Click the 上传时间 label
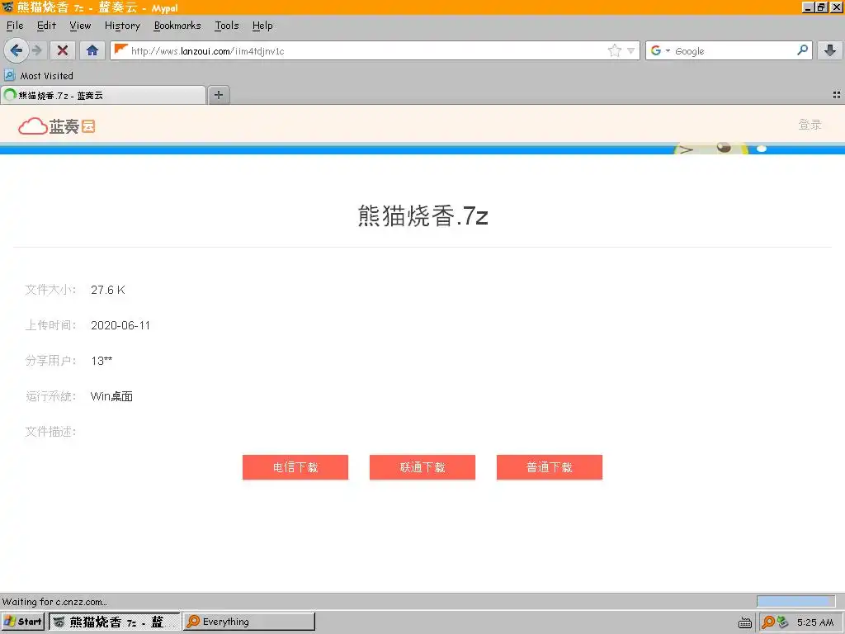The width and height of the screenshot is (845, 634). tap(50, 325)
